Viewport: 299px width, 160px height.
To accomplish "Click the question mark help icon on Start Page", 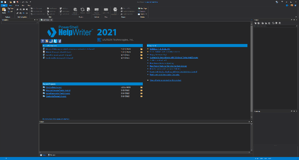I will pyautogui.click(x=43, y=41).
